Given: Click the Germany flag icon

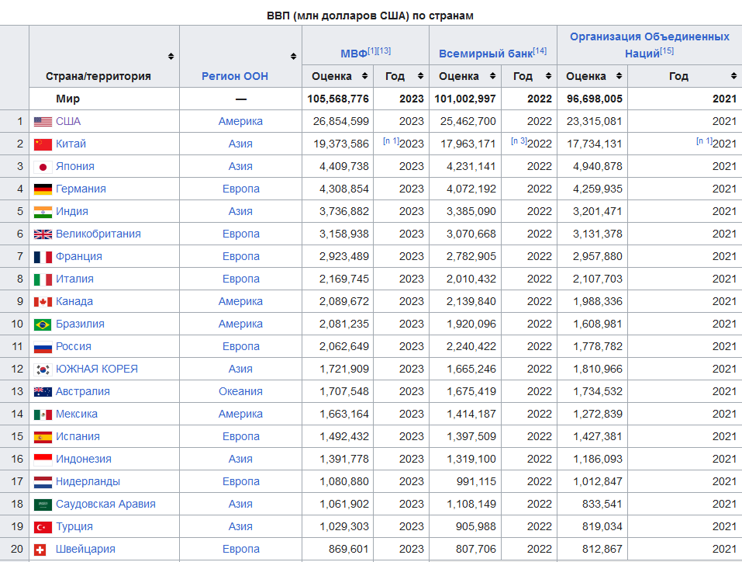Looking at the screenshot, I should tap(43, 189).
